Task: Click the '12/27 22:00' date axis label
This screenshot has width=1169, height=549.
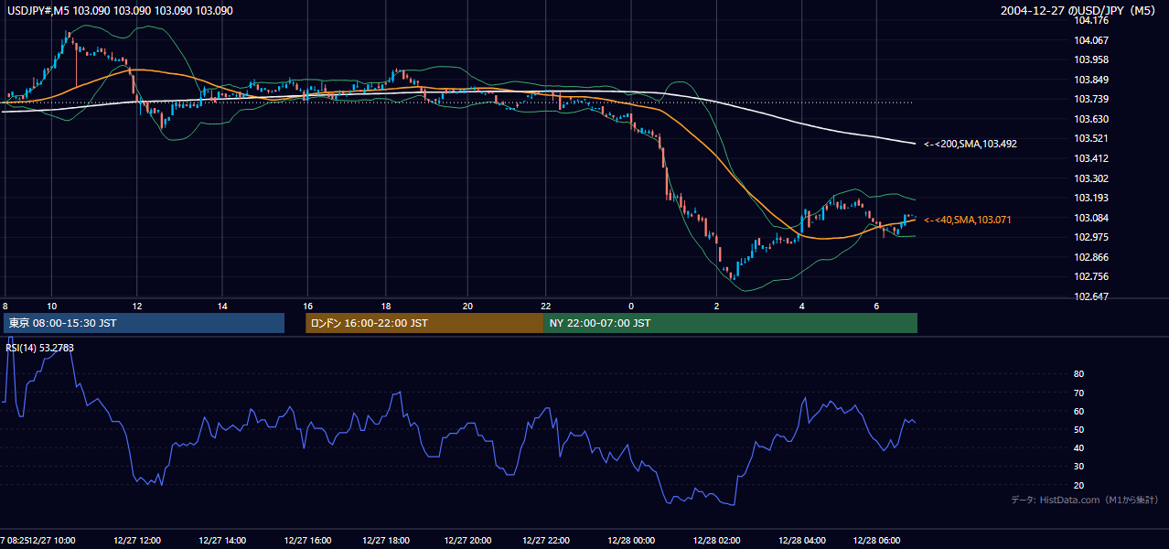Action: click(546, 541)
